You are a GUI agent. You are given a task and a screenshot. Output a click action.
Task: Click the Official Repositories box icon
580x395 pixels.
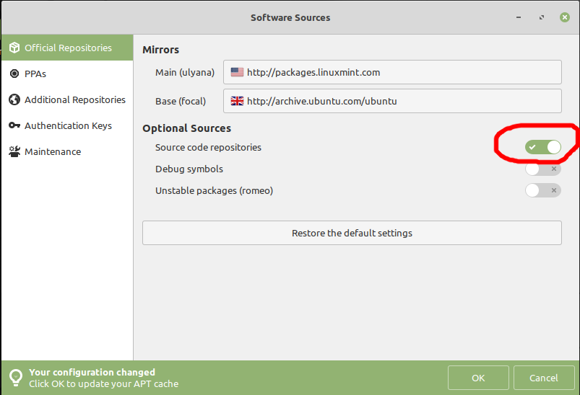[x=14, y=48]
